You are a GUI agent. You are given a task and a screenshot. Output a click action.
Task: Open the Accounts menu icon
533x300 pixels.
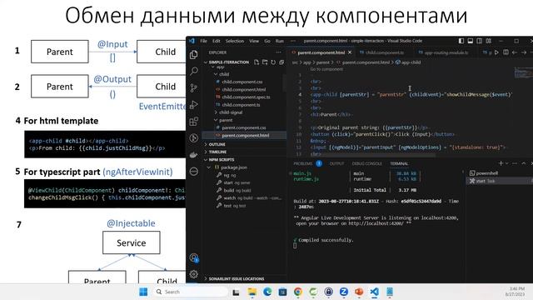coord(194,257)
